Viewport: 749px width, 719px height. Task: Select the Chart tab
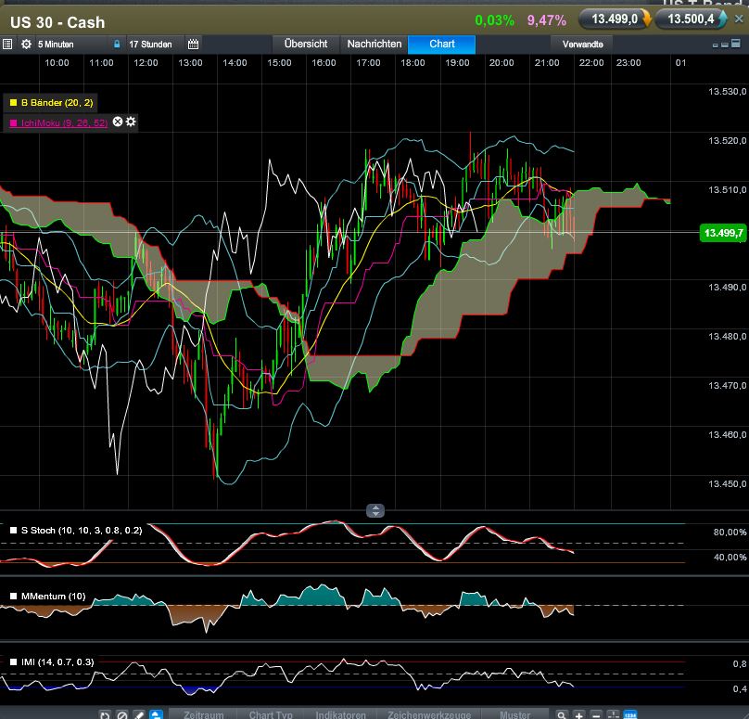(x=442, y=44)
